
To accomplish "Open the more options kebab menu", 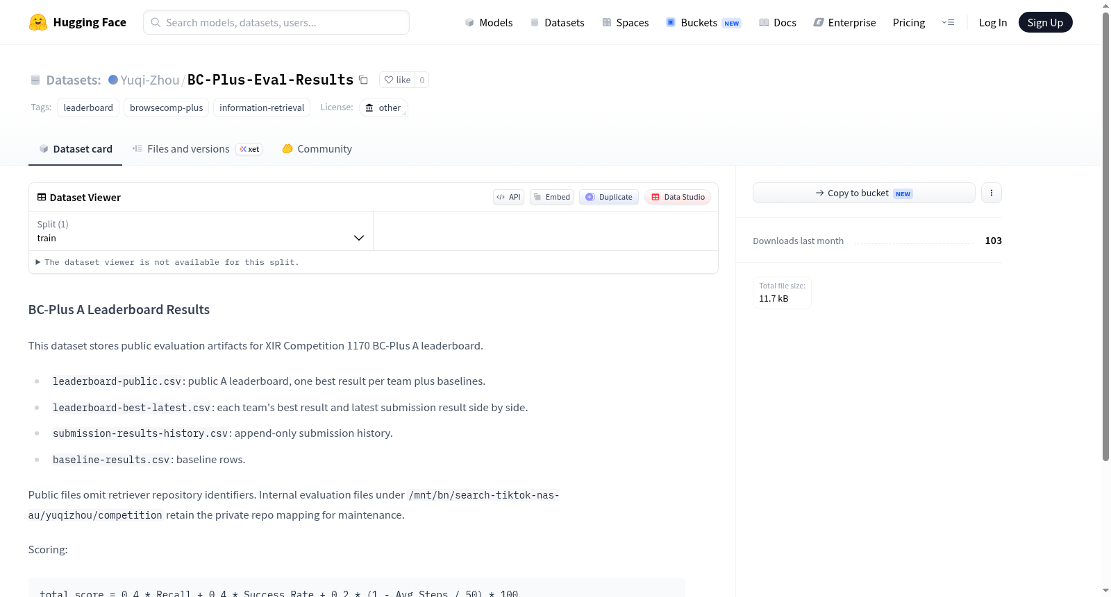I will (992, 193).
